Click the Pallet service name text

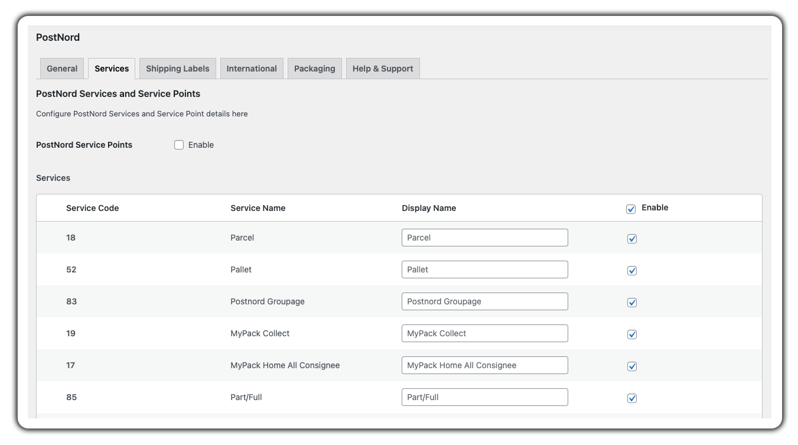(x=241, y=269)
